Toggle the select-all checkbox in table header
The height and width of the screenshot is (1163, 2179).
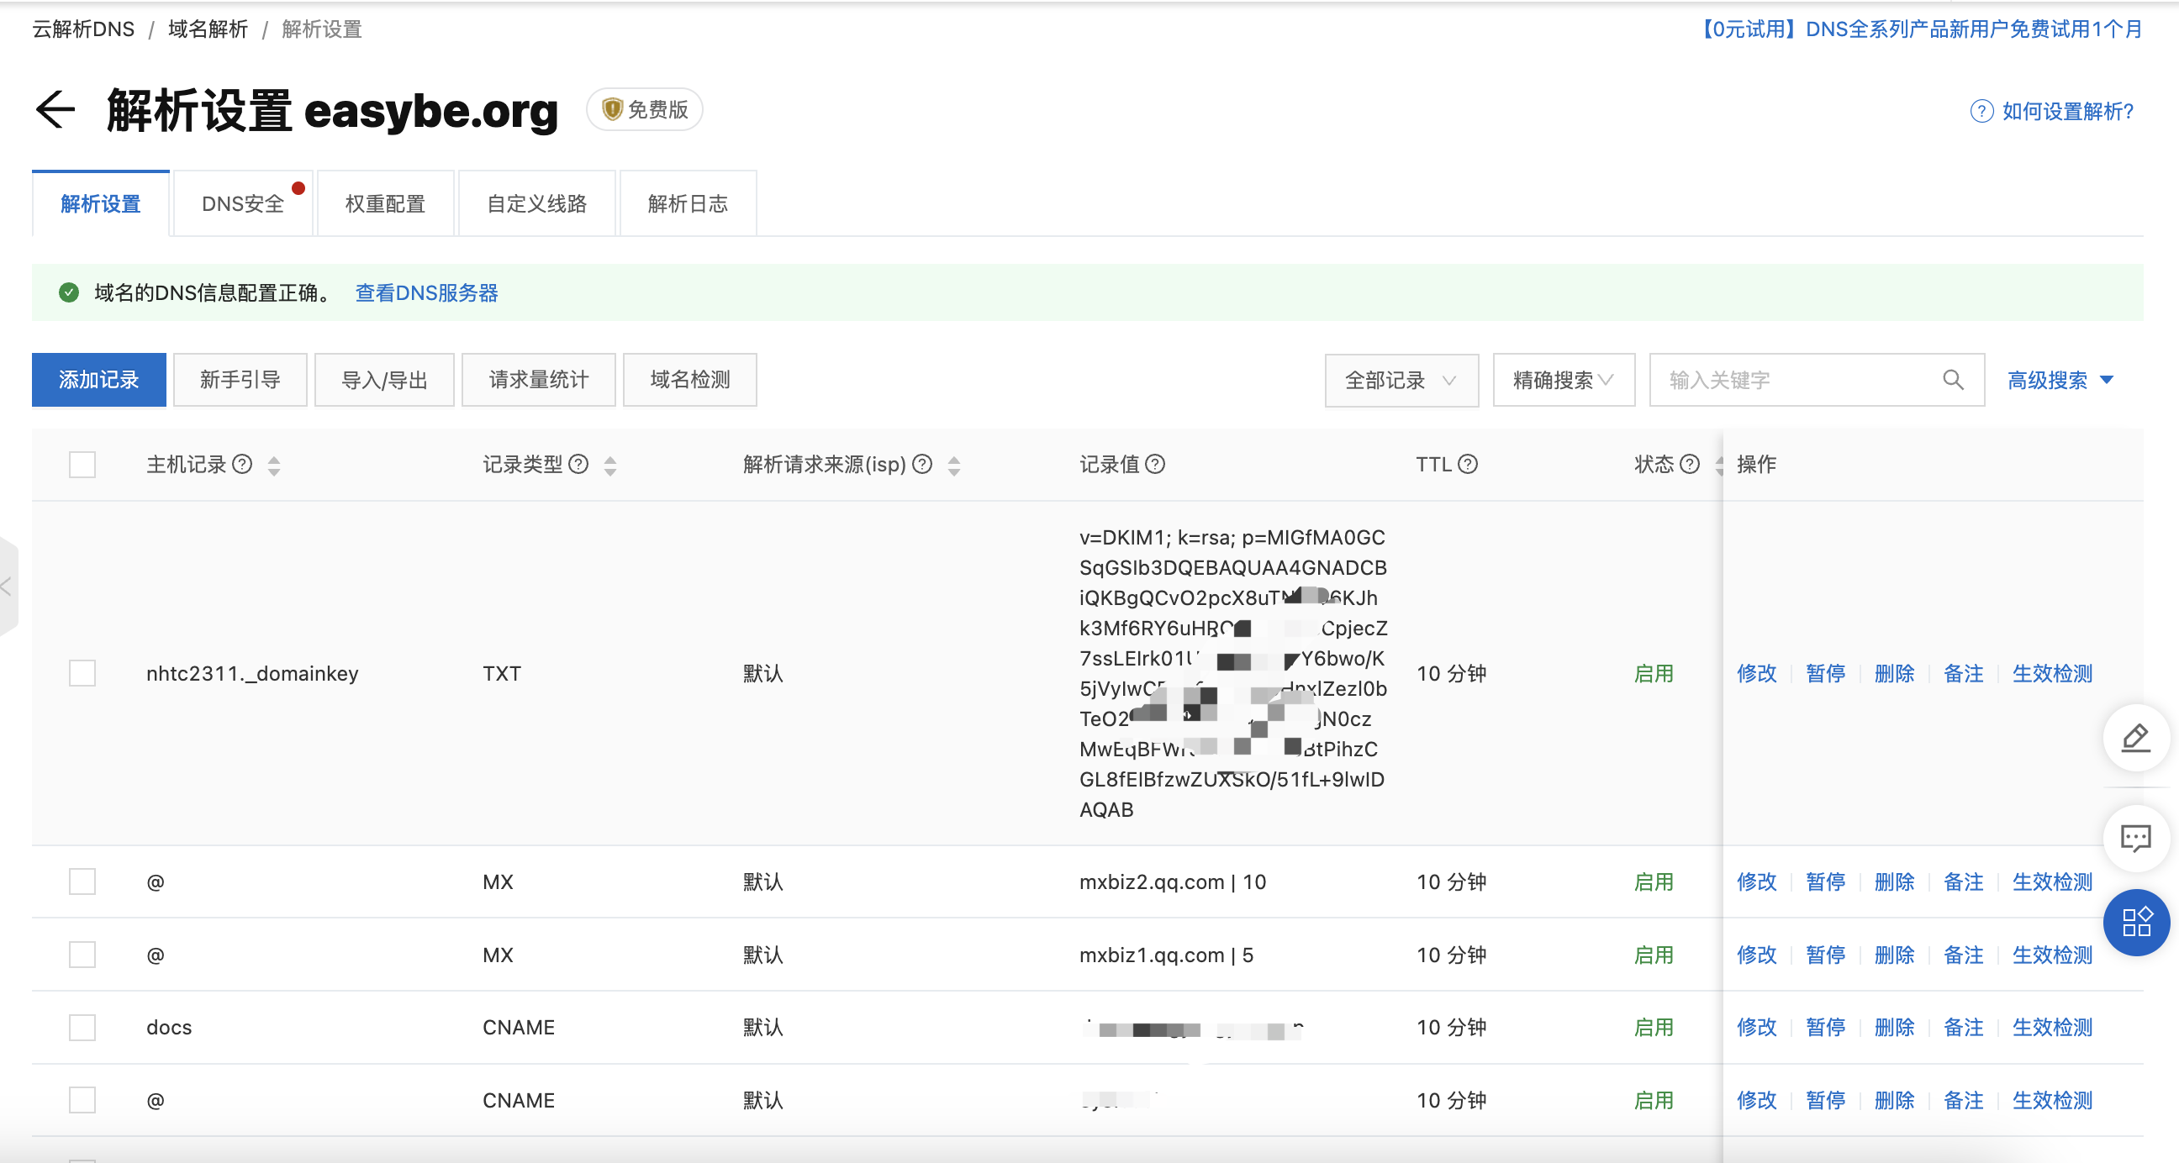82,465
